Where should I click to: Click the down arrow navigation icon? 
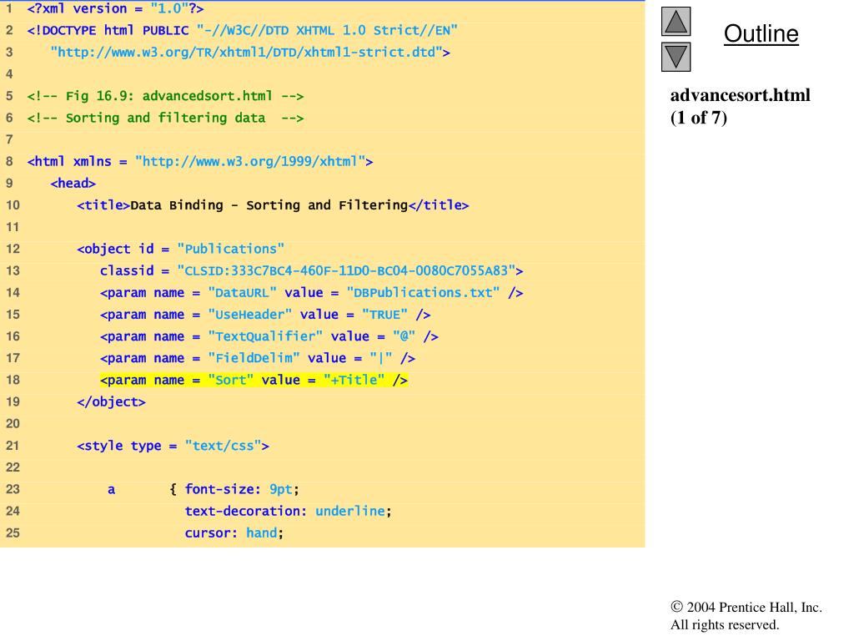point(676,58)
